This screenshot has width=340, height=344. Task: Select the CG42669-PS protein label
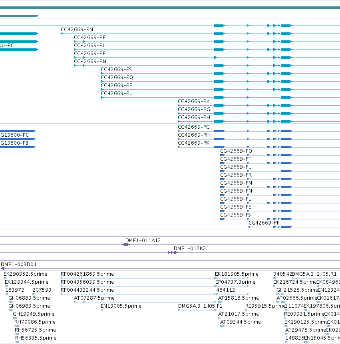tap(235, 215)
